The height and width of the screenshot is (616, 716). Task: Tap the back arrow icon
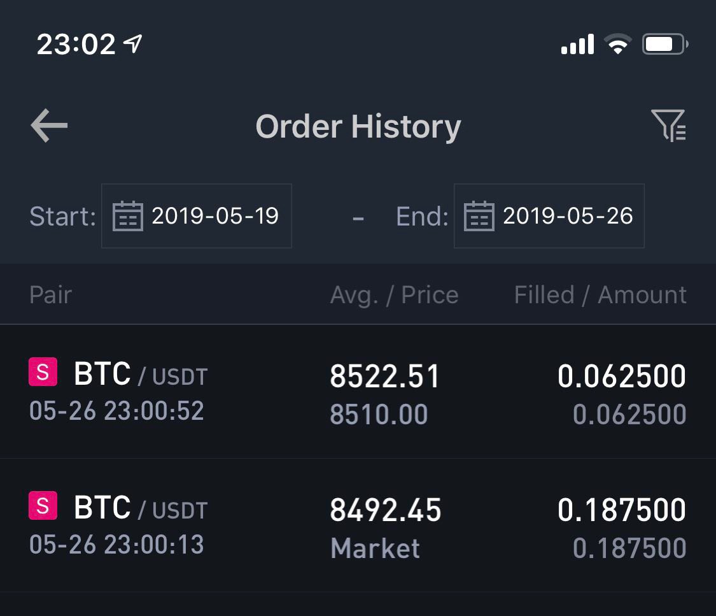coord(49,125)
